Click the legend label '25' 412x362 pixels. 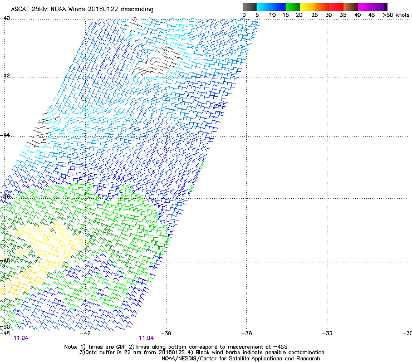click(315, 15)
